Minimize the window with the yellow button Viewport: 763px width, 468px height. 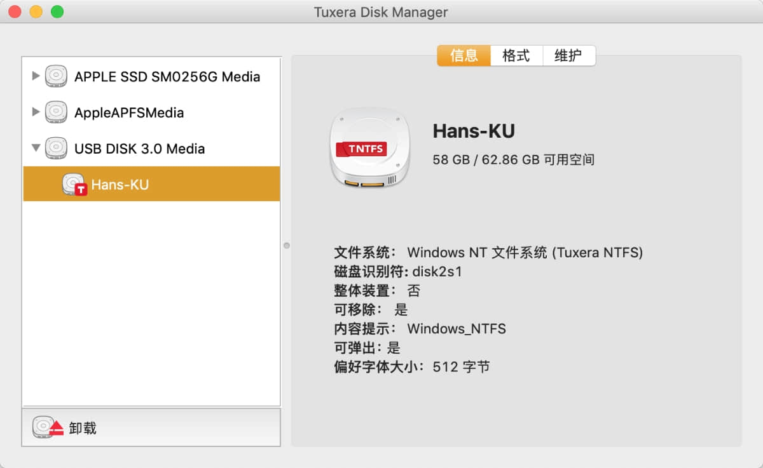[x=36, y=12]
